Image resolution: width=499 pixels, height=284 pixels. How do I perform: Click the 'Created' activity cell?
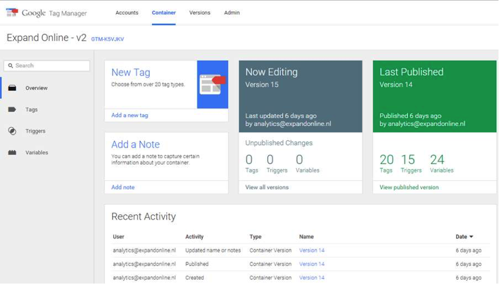pos(194,278)
